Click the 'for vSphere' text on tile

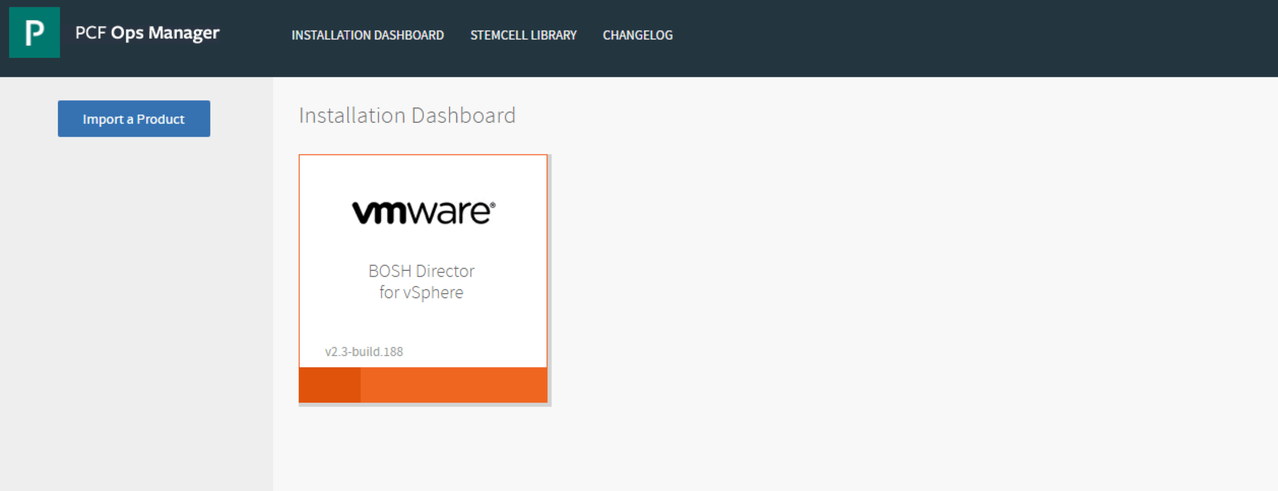421,293
